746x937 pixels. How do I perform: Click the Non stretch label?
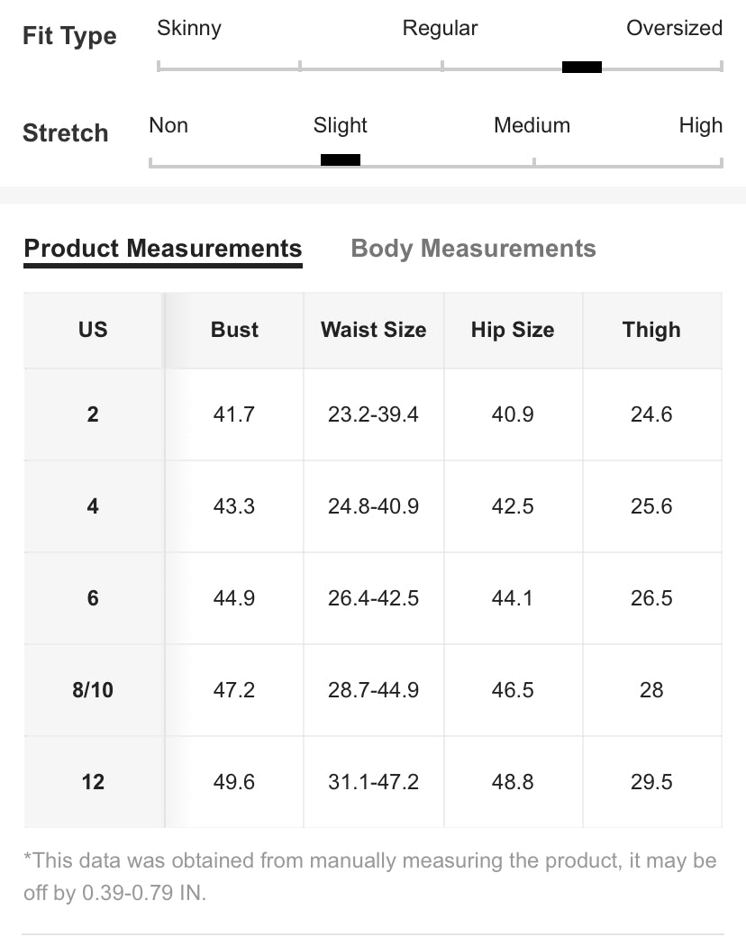tap(168, 125)
